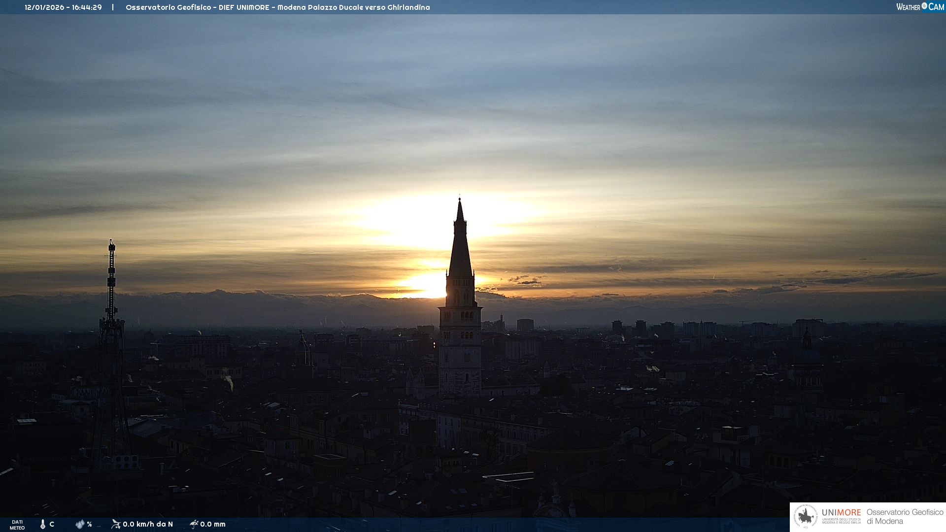The height and width of the screenshot is (532, 946).
Task: Click the WeatherCAM logo
Action: coord(920,7)
